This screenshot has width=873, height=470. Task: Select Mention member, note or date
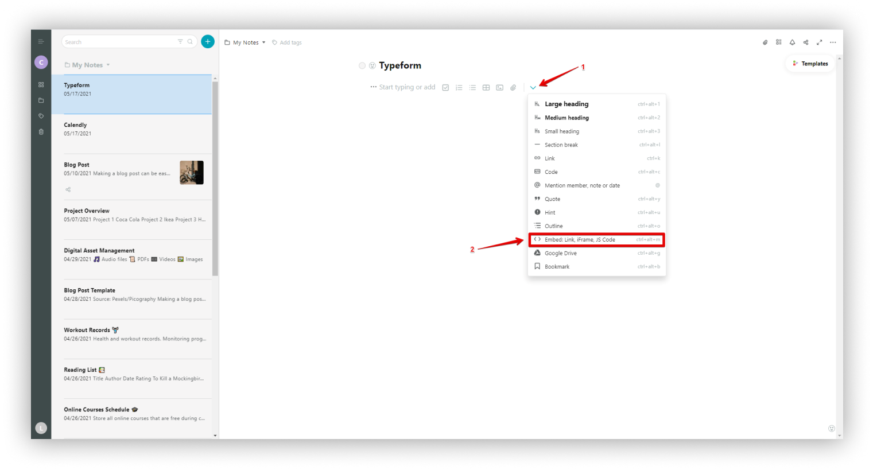tap(597, 185)
